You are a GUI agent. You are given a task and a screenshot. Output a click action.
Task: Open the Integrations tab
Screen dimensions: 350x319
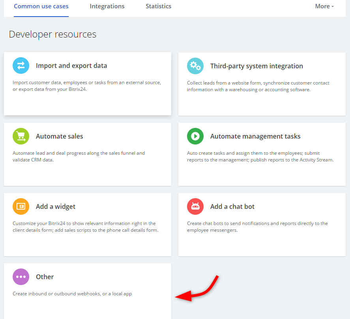click(x=107, y=6)
